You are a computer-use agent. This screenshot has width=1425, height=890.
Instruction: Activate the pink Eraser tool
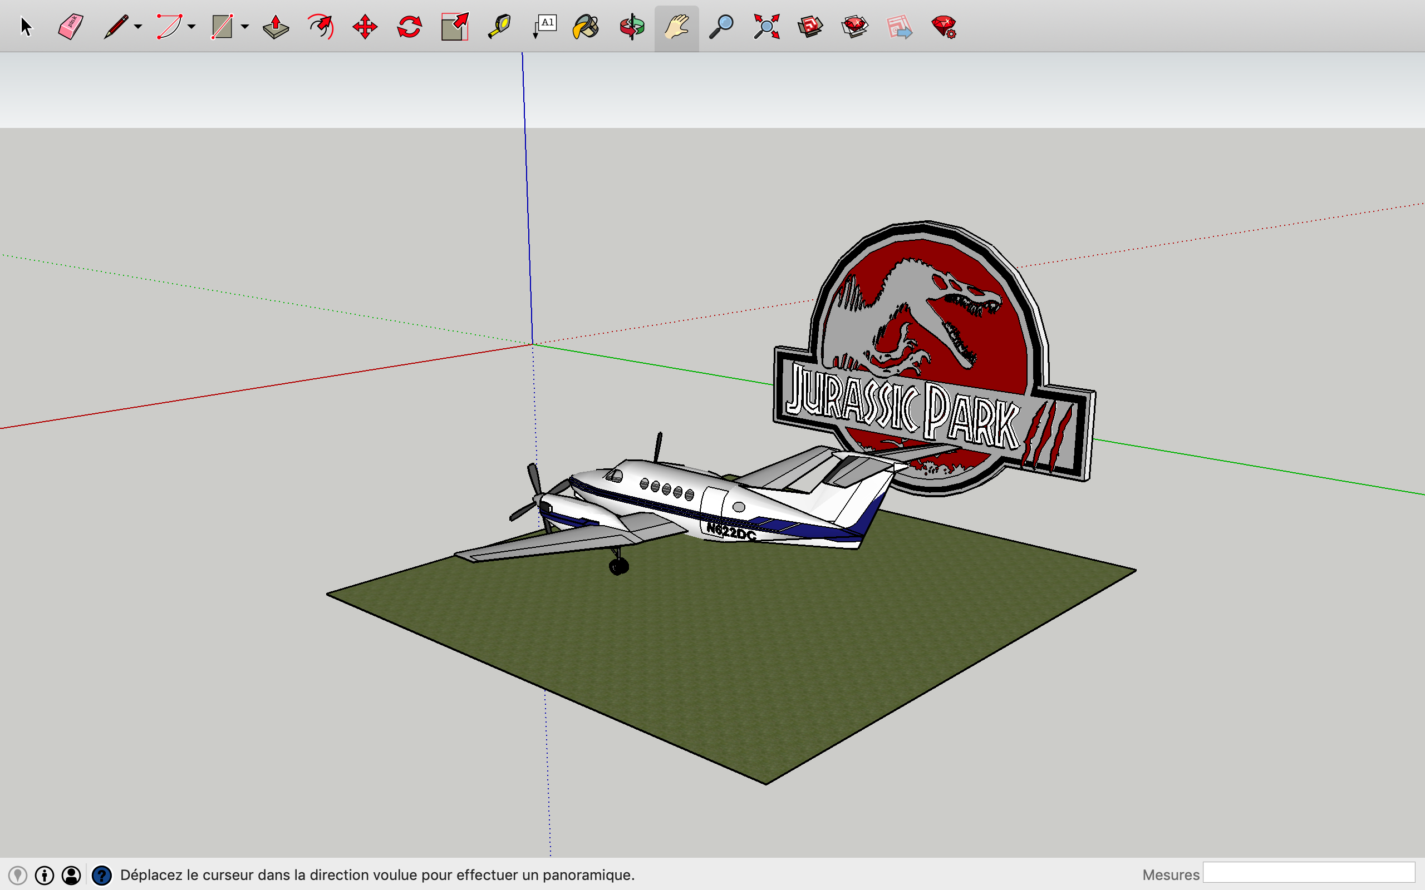(71, 27)
